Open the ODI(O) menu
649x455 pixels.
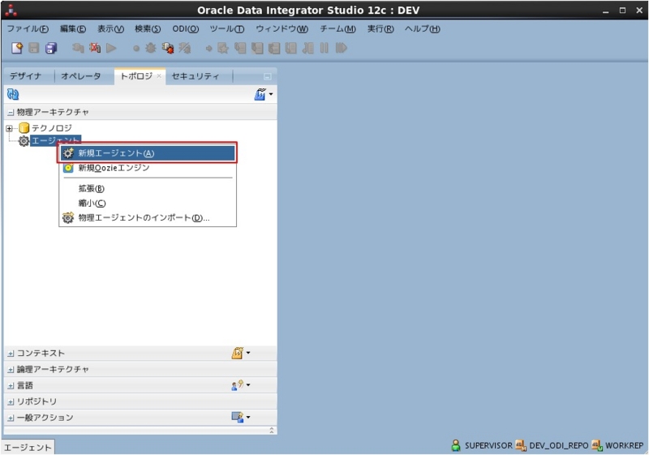click(186, 29)
